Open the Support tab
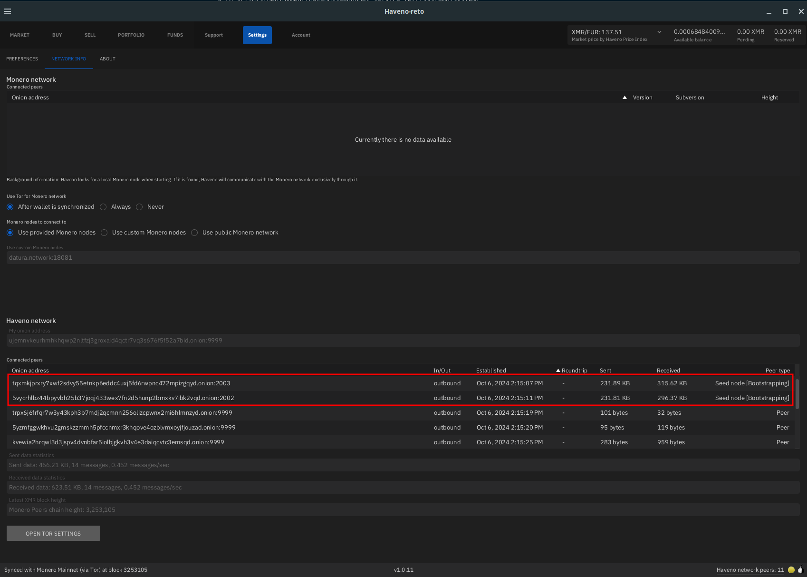This screenshot has width=807, height=577. (x=214, y=35)
